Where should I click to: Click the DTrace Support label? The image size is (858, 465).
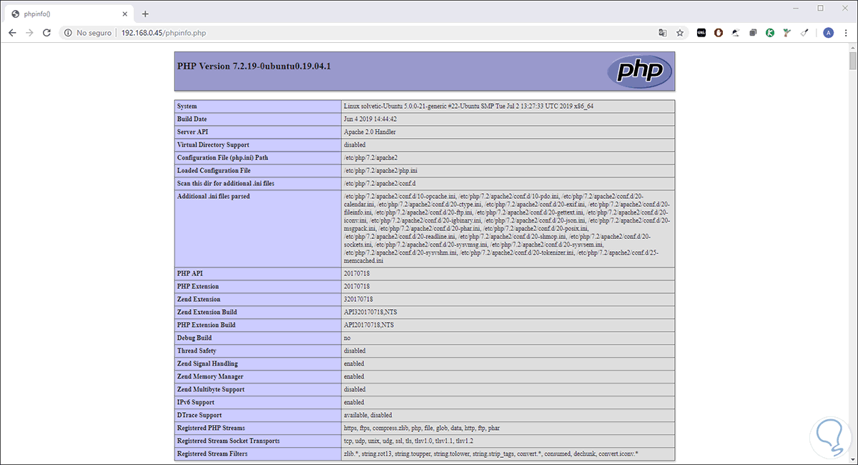(199, 415)
